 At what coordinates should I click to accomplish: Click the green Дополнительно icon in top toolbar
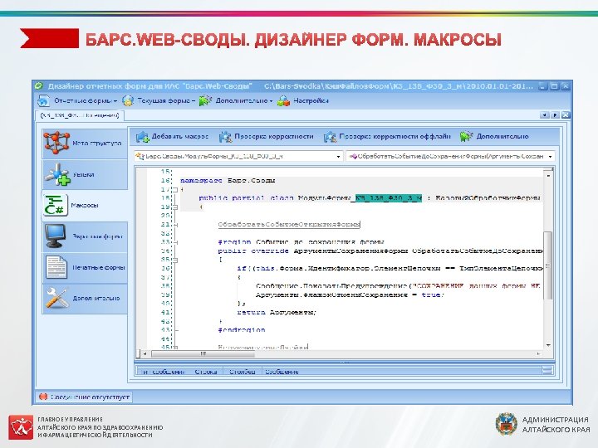(x=205, y=101)
